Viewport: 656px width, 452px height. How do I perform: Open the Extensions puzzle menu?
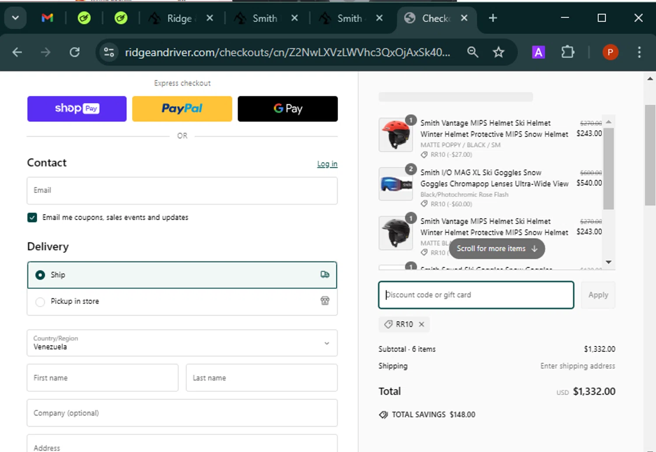(x=568, y=52)
